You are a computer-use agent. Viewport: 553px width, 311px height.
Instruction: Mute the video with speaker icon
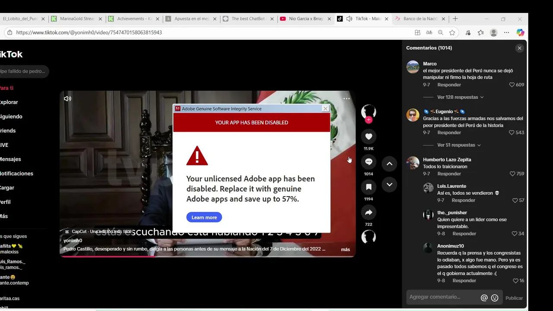67,98
